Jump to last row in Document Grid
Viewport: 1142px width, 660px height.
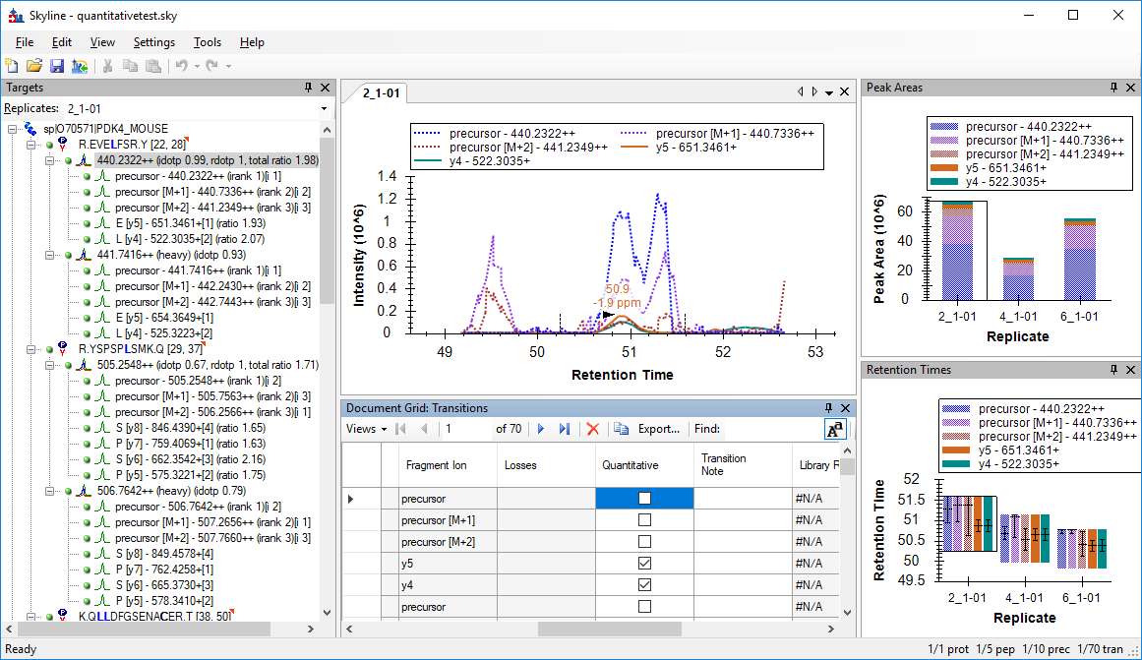564,429
